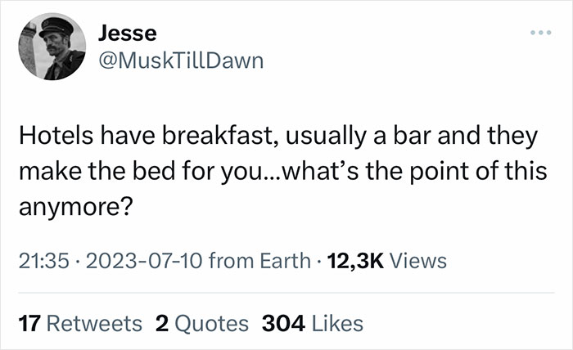Click Jesse's profile avatar picture
This screenshot has width=573, height=350.
coord(51,49)
